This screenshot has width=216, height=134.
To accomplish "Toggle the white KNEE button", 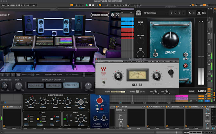I will click(x=26, y=119).
